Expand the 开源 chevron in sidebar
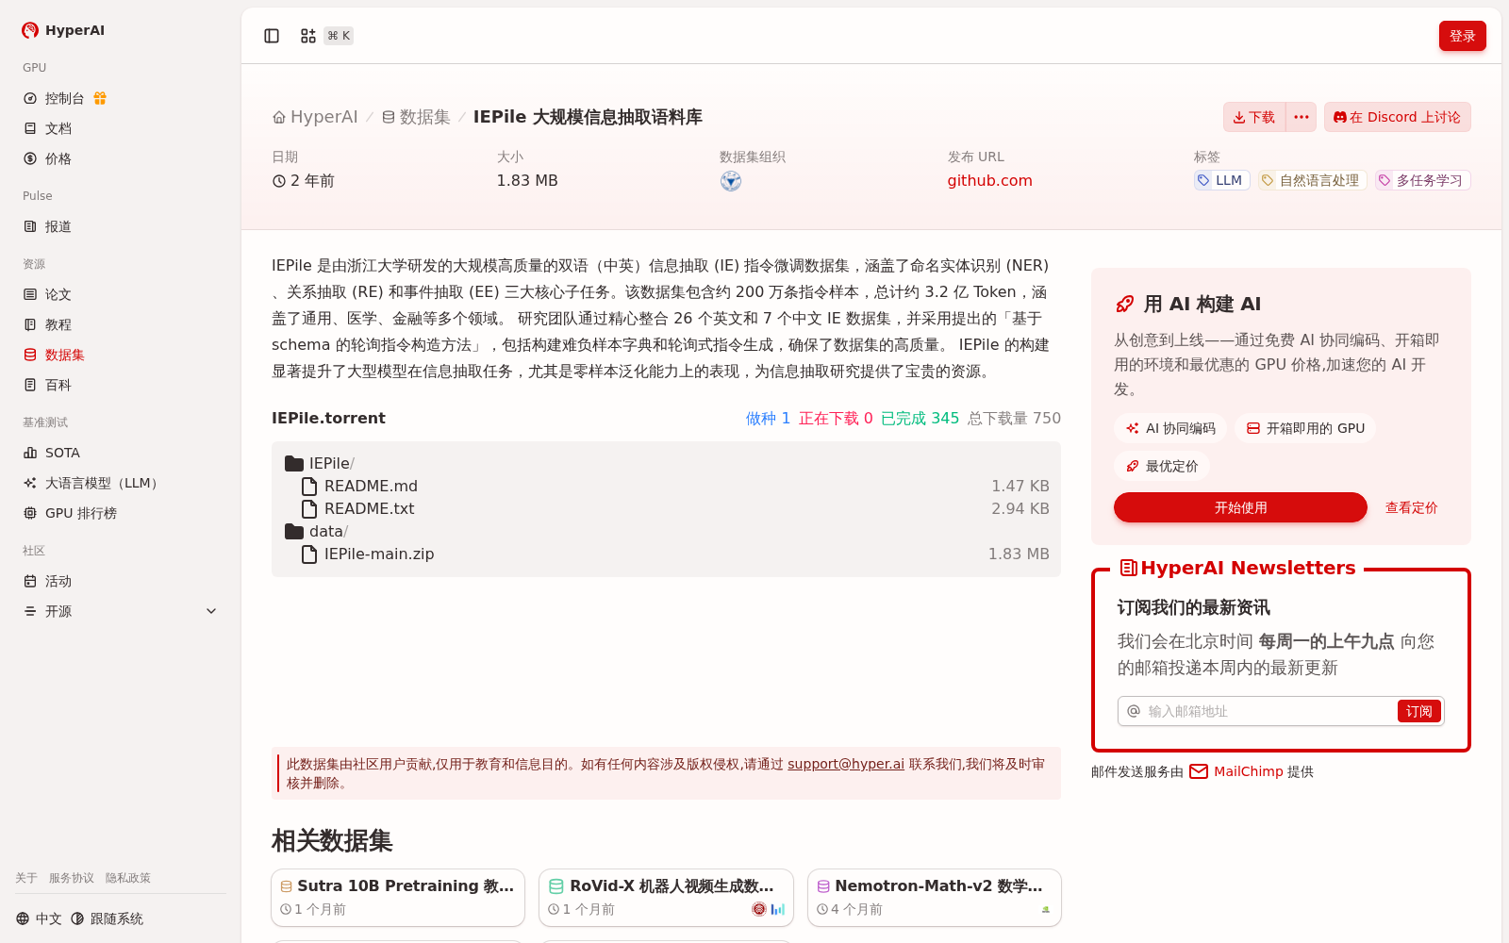The height and width of the screenshot is (943, 1509). tap(211, 611)
